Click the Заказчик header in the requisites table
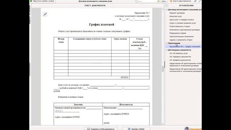 78,104
